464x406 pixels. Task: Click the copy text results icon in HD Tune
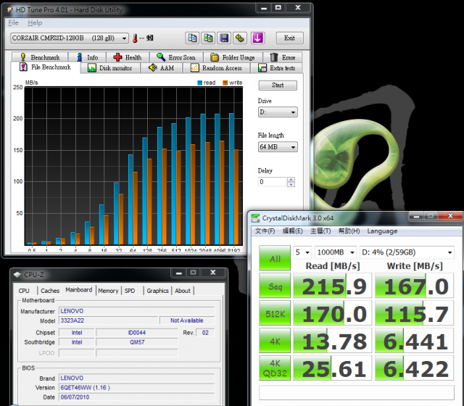point(192,38)
